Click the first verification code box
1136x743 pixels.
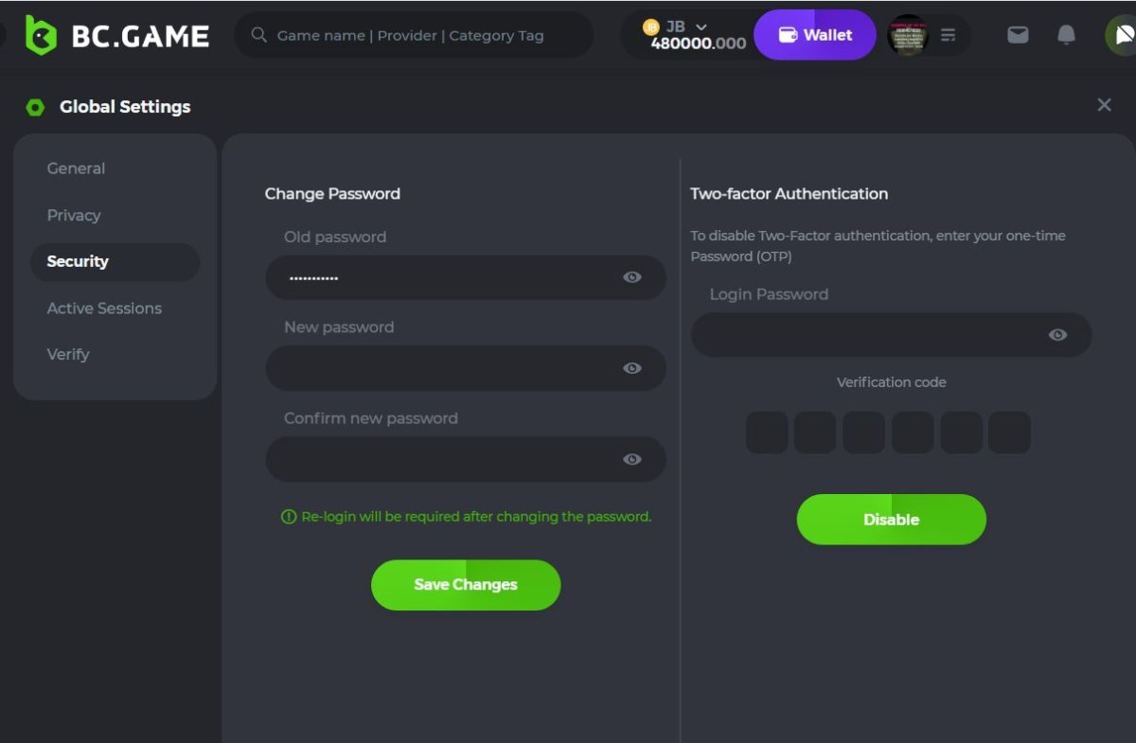(767, 433)
